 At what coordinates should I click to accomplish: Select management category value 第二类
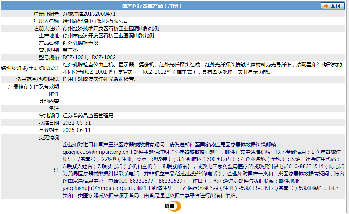coord(70,50)
